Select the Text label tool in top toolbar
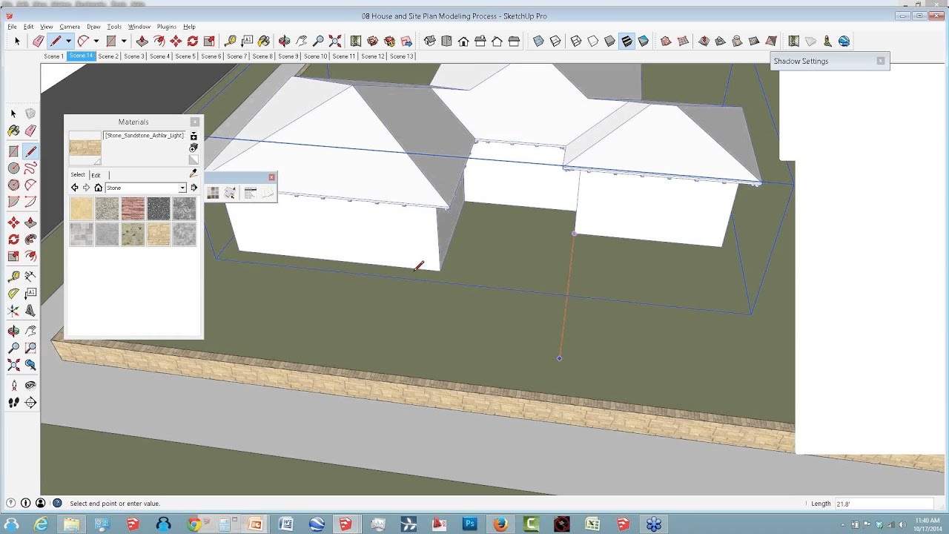This screenshot has width=949, height=534. [247, 42]
